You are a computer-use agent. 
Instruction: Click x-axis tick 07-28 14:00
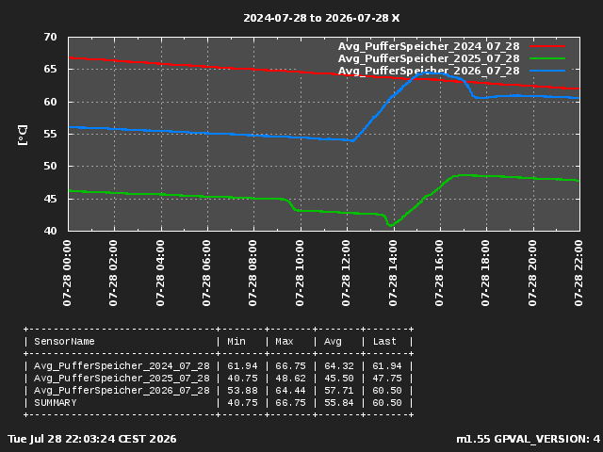click(393, 273)
